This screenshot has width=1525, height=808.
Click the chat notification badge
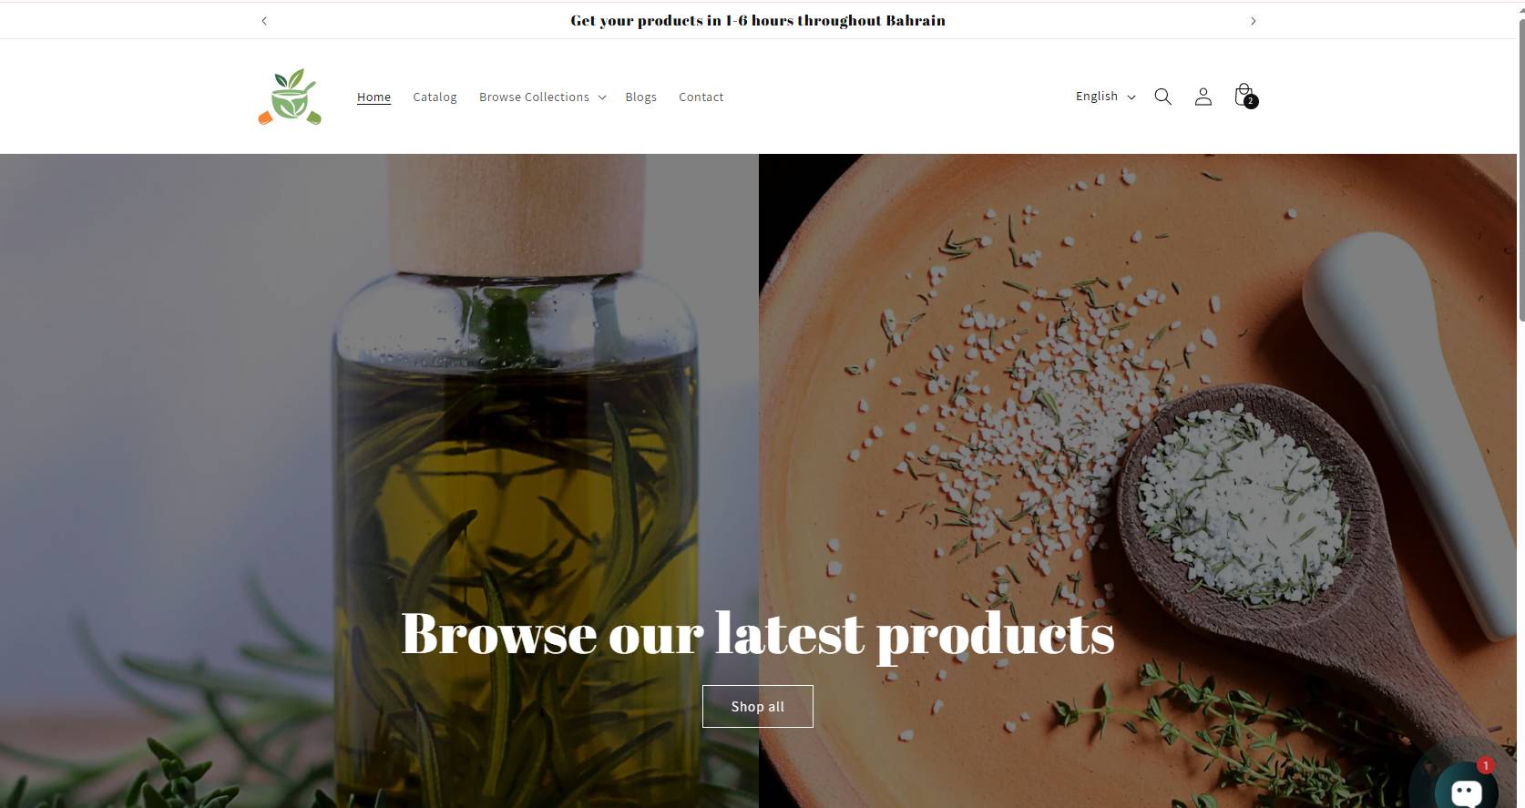pyautogui.click(x=1486, y=765)
